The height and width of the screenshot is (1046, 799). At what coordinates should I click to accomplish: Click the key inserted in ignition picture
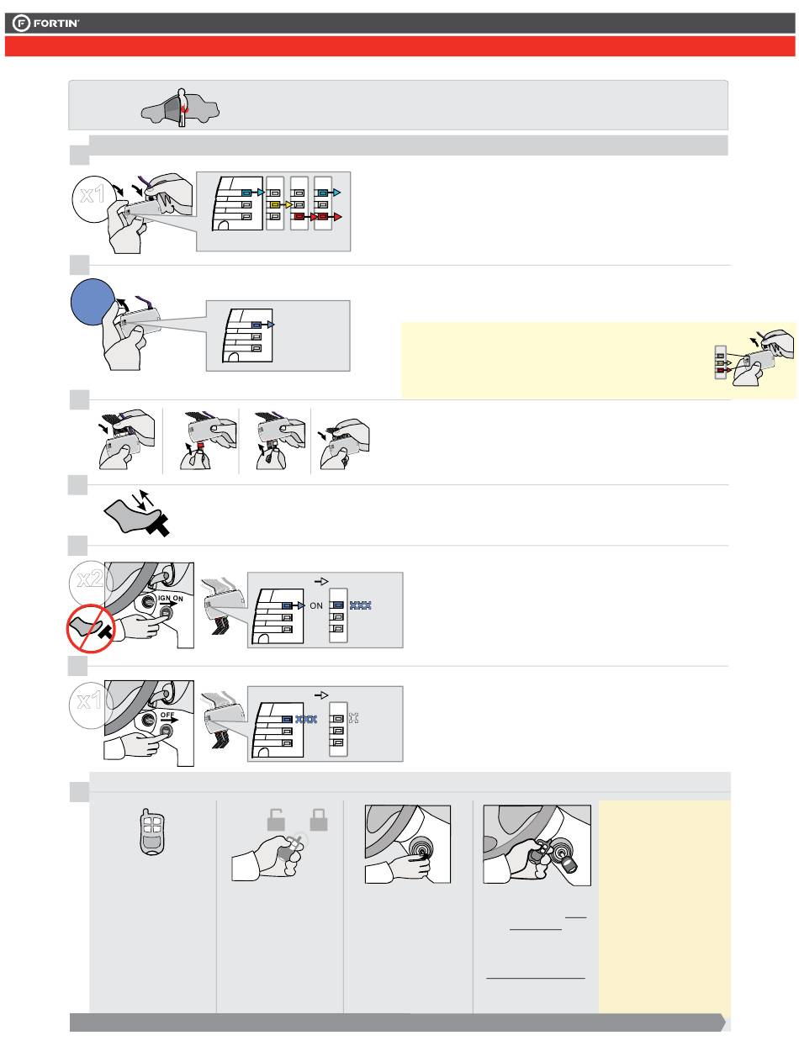pos(537,845)
